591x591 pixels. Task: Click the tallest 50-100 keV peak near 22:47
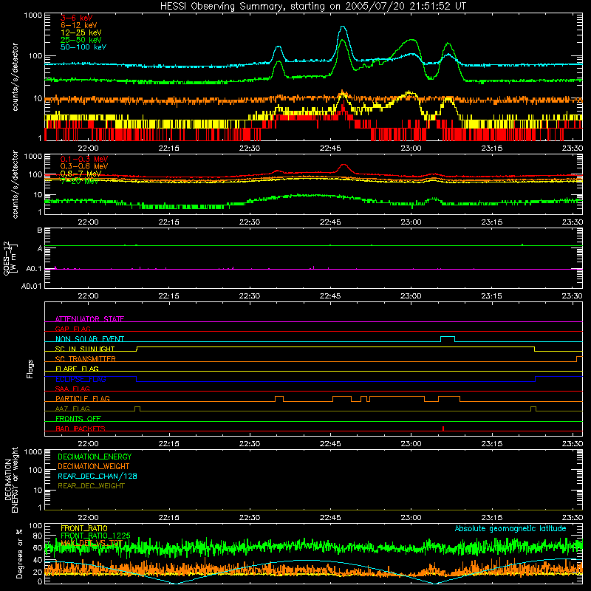(x=343, y=27)
